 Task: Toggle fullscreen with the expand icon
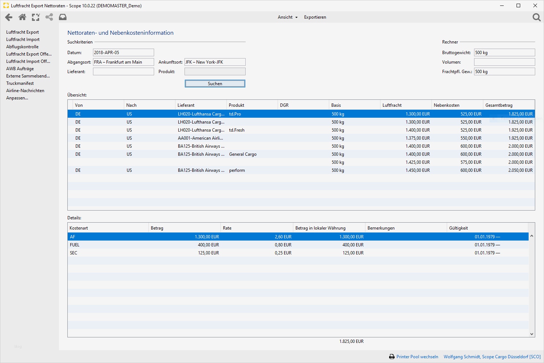click(x=36, y=17)
